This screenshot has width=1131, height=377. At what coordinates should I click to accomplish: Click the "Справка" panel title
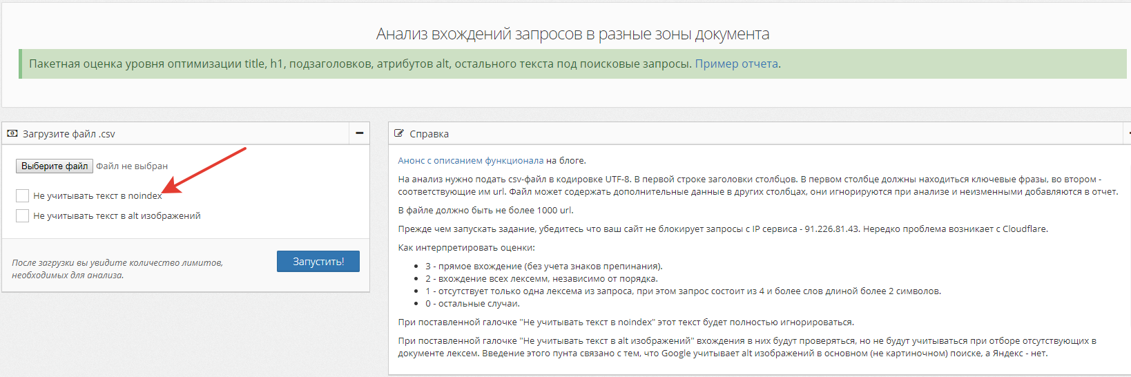pyautogui.click(x=429, y=134)
